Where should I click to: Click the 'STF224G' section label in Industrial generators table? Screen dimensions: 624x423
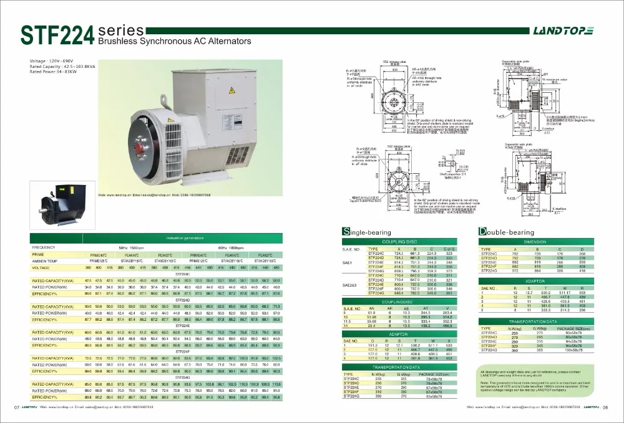183,378
